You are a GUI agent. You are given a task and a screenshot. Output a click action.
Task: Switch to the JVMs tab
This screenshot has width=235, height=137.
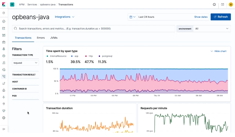54,38
